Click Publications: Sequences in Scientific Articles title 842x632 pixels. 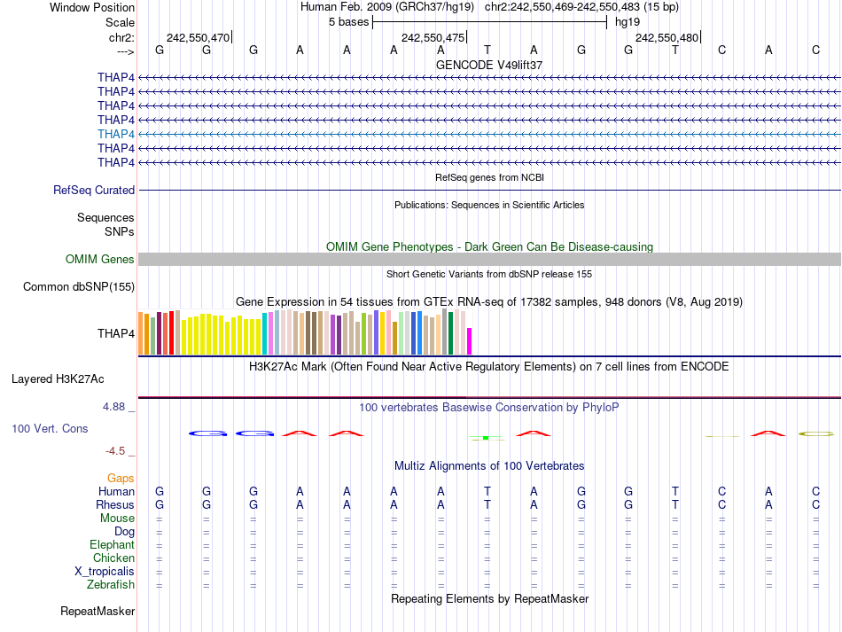[x=489, y=205]
